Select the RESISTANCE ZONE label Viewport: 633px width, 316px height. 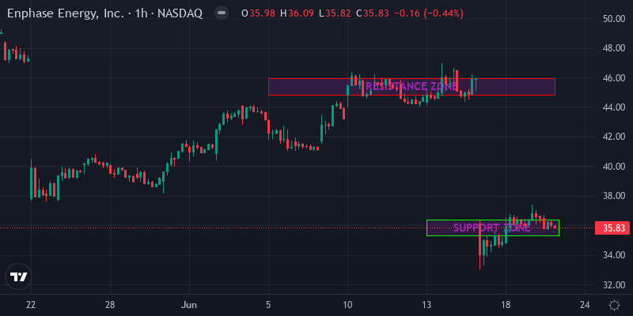coord(411,86)
